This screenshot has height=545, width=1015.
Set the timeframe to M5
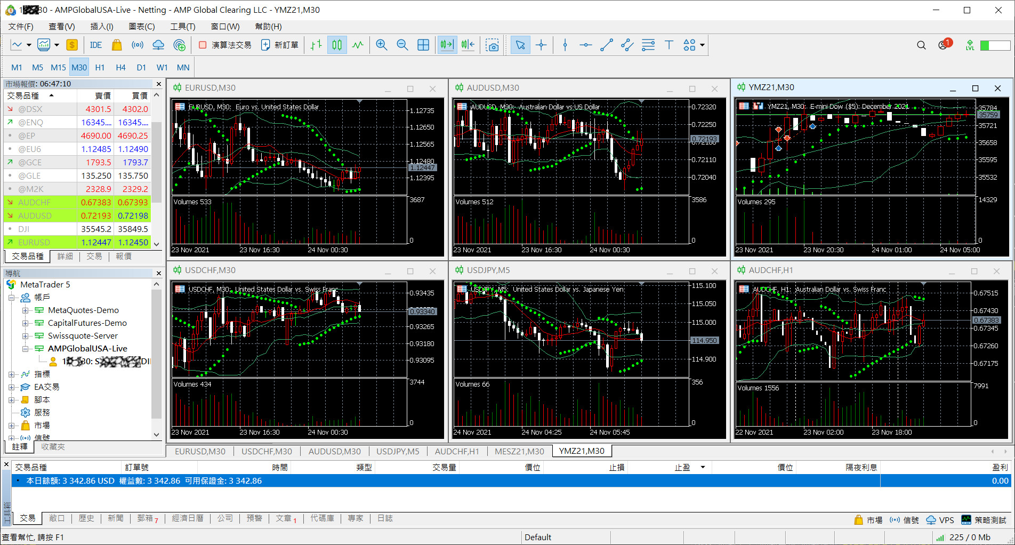point(37,68)
